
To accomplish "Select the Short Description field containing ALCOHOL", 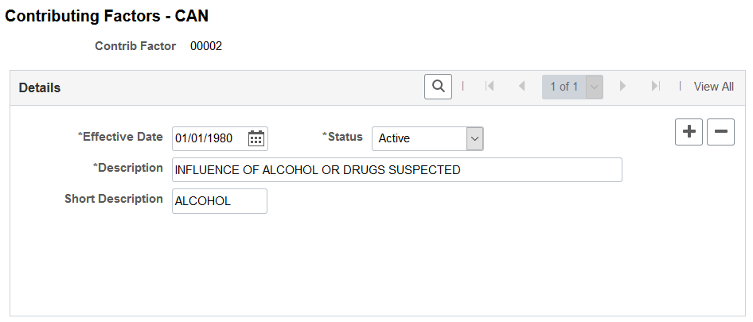I will (x=220, y=201).
